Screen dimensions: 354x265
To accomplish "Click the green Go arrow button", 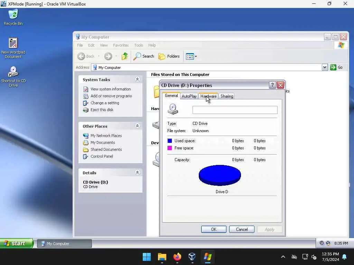I will [x=333, y=67].
